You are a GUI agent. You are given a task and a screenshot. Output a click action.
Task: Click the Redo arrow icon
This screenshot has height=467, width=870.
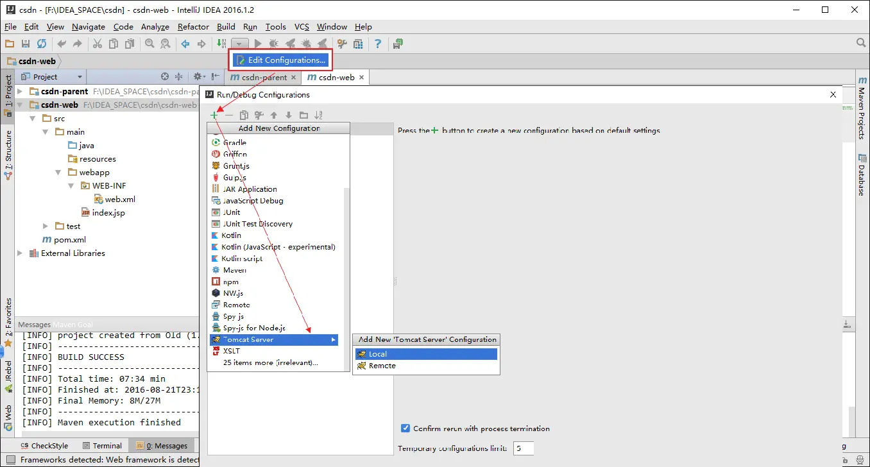coord(78,44)
